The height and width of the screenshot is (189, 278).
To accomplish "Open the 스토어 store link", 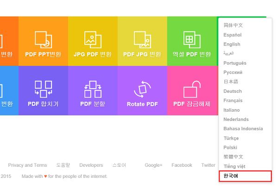I will pyautogui.click(x=119, y=165).
